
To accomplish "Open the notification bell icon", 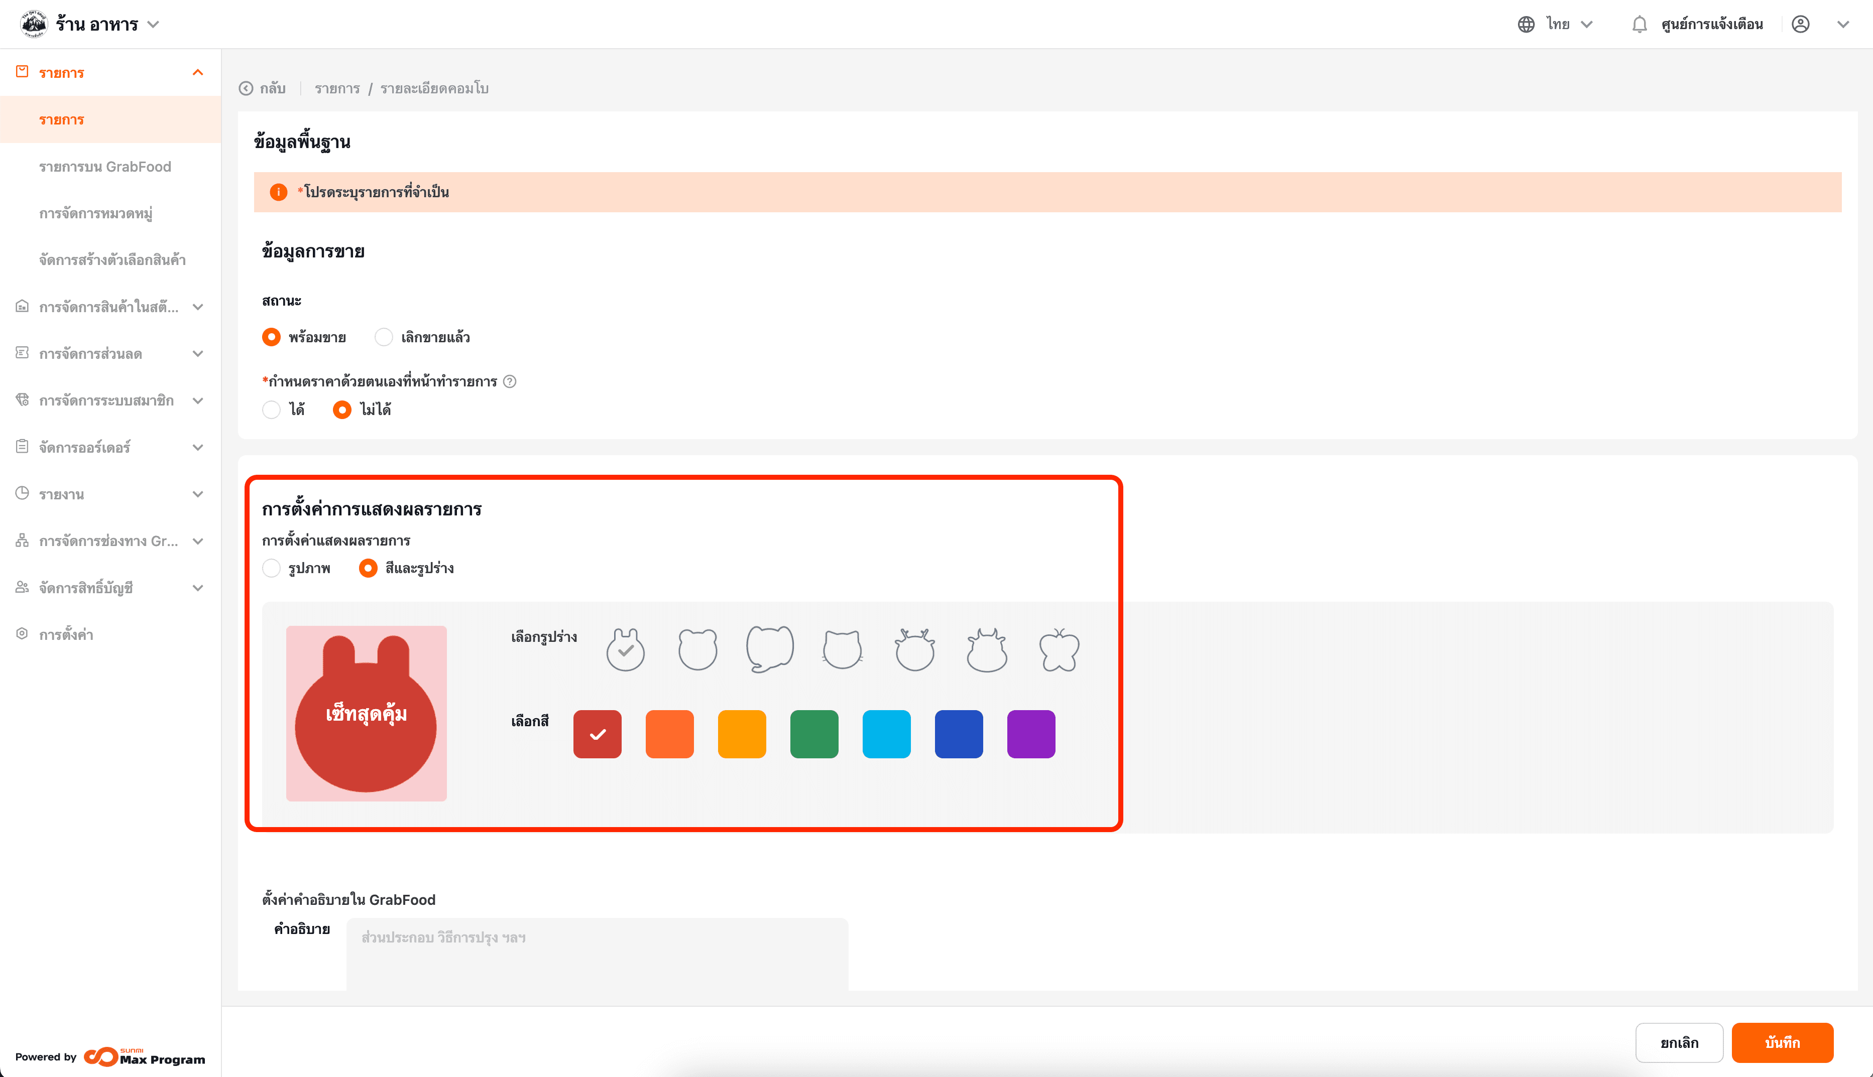I will pyautogui.click(x=1639, y=25).
